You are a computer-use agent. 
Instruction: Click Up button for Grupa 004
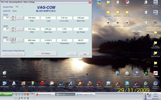[13, 39]
